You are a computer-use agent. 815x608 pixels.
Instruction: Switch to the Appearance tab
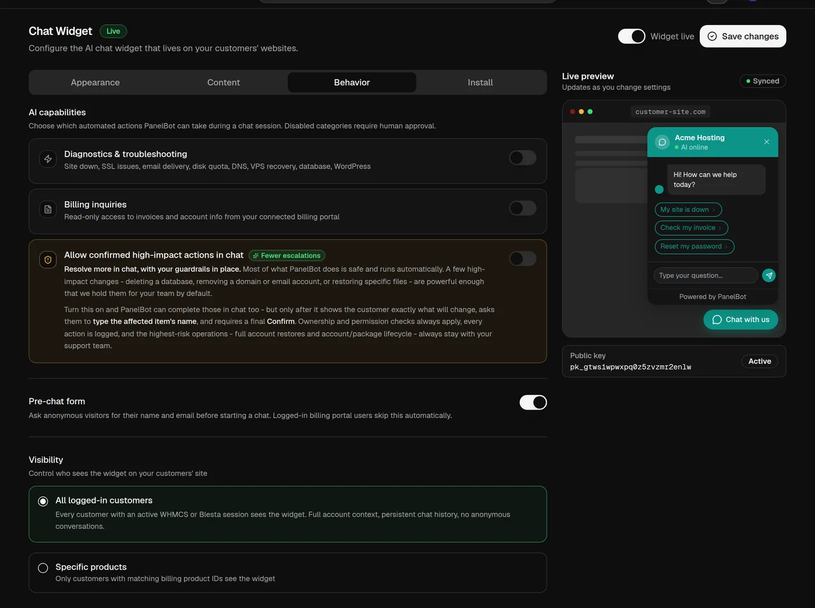pos(95,83)
